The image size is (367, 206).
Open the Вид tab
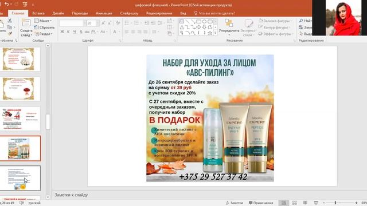(183, 13)
